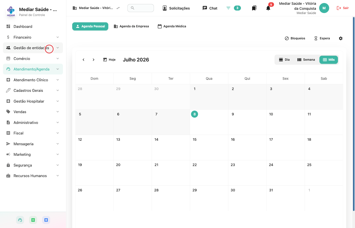
Task: Click the blue plus icon in bottom bar
Action: 46,220
